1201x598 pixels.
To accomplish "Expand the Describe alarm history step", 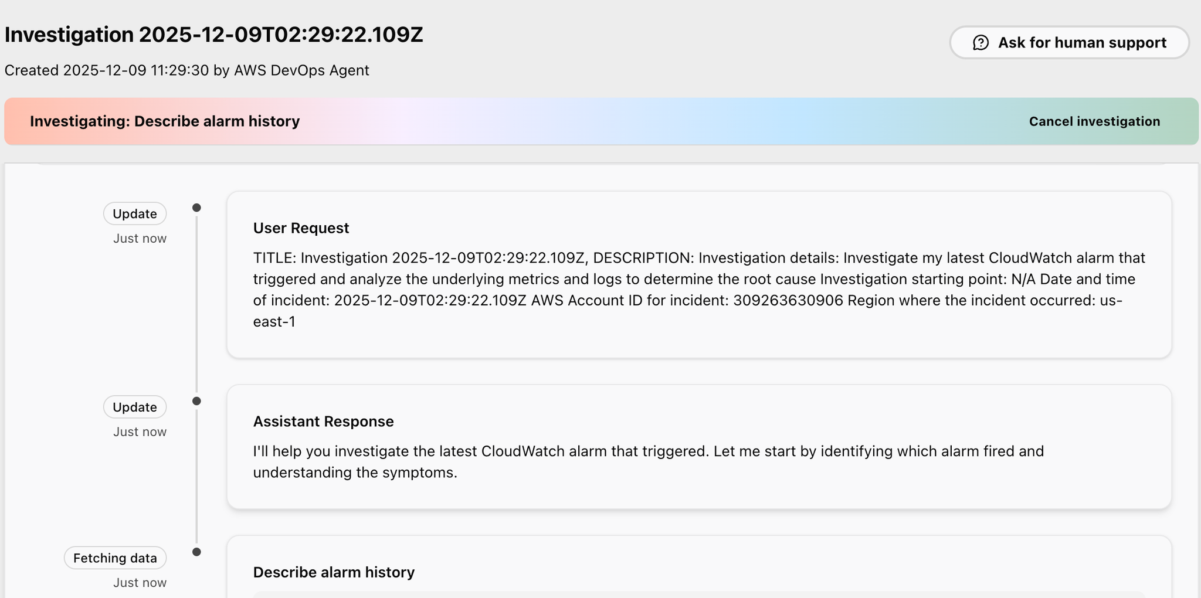I will click(334, 572).
